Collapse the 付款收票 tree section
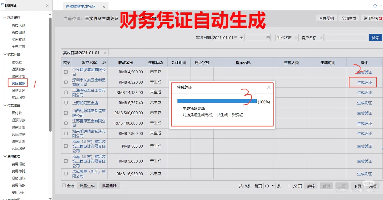The height and width of the screenshot is (200, 383). 5,106
